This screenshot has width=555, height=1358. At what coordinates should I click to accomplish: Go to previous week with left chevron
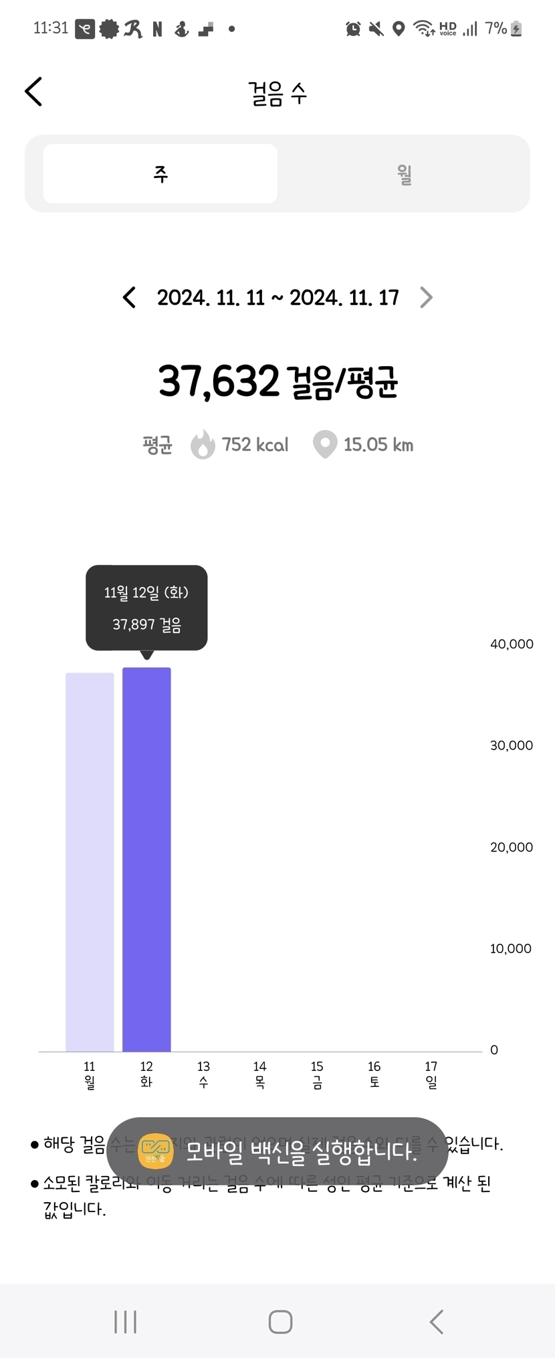pyautogui.click(x=130, y=297)
